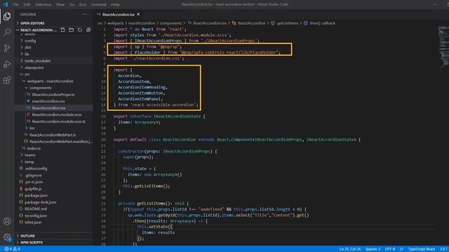Screen dimensions: 449x252
Task: Open the Go menu
Action: click(x=72, y=5)
